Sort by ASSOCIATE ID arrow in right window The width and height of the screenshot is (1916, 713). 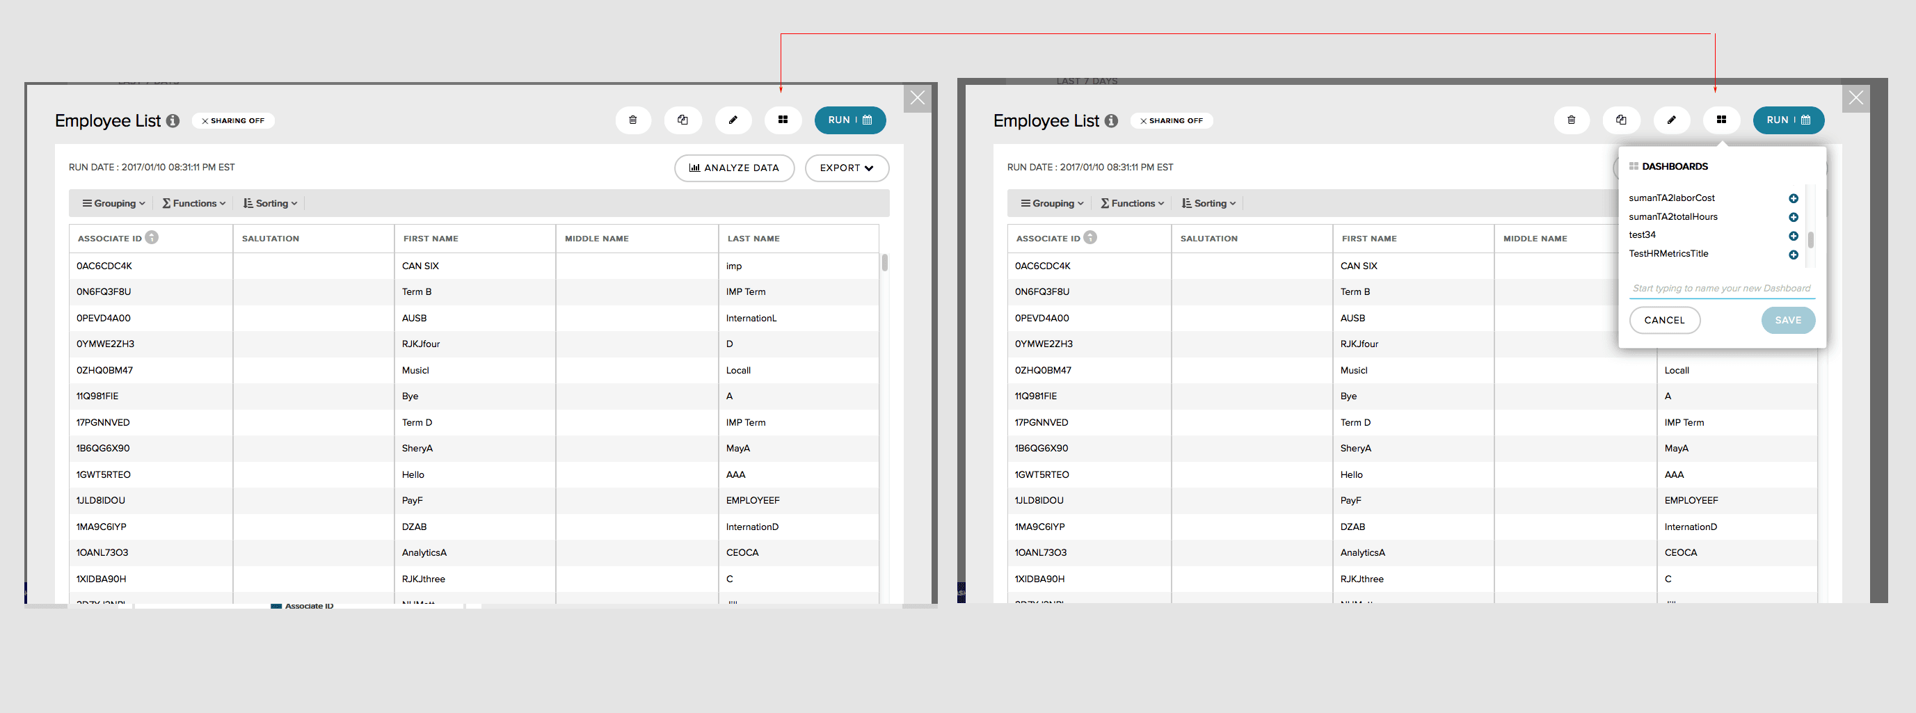1090,237
